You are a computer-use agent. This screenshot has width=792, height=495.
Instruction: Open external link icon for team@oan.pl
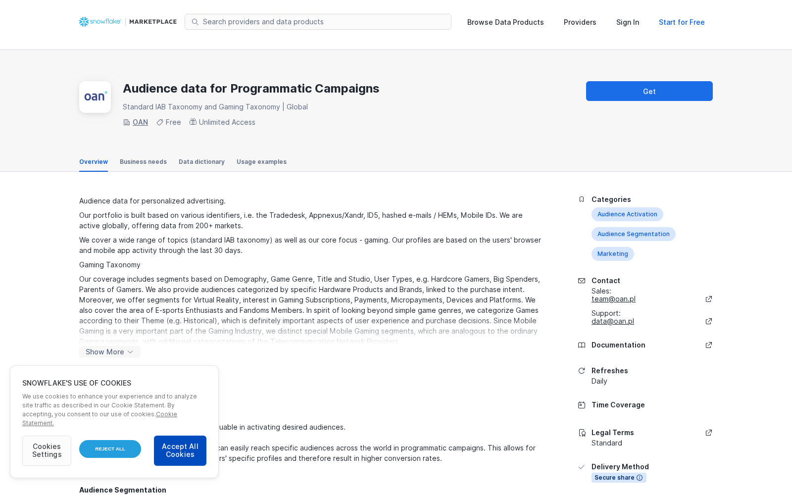pyautogui.click(x=709, y=299)
